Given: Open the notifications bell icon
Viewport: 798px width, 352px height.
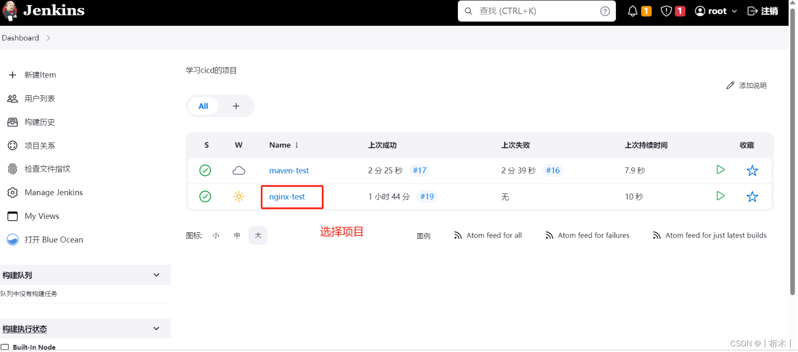Looking at the screenshot, I should tap(632, 11).
